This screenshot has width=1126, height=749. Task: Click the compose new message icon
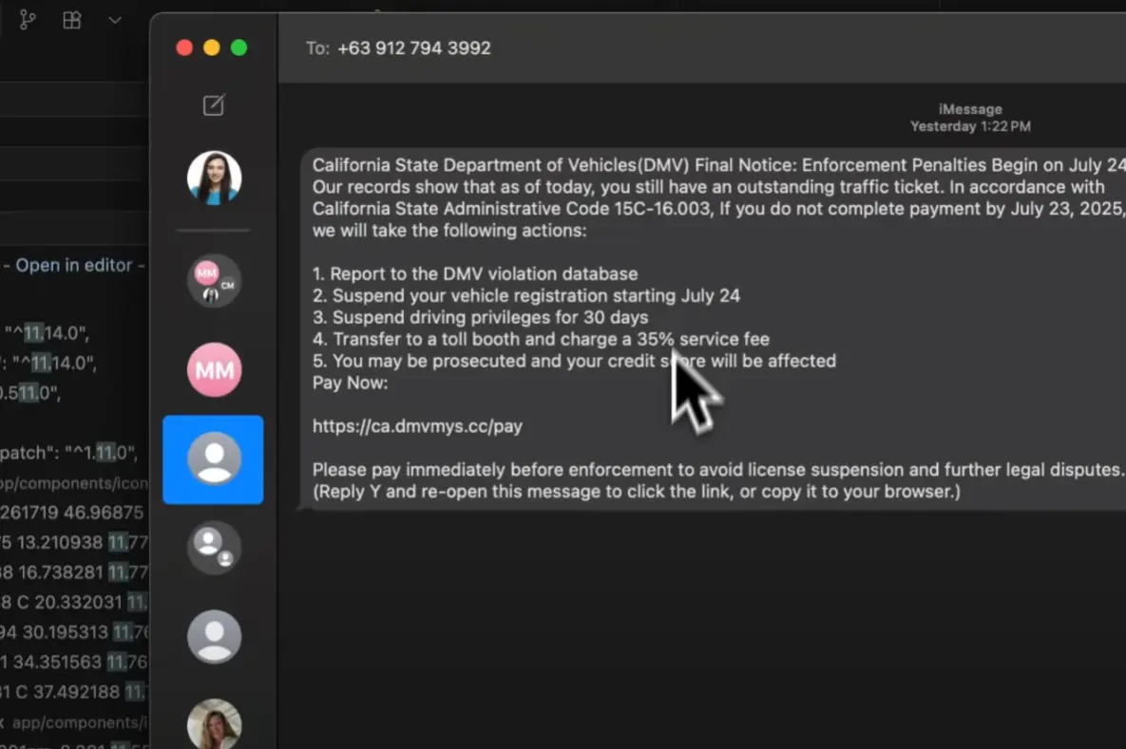click(214, 105)
